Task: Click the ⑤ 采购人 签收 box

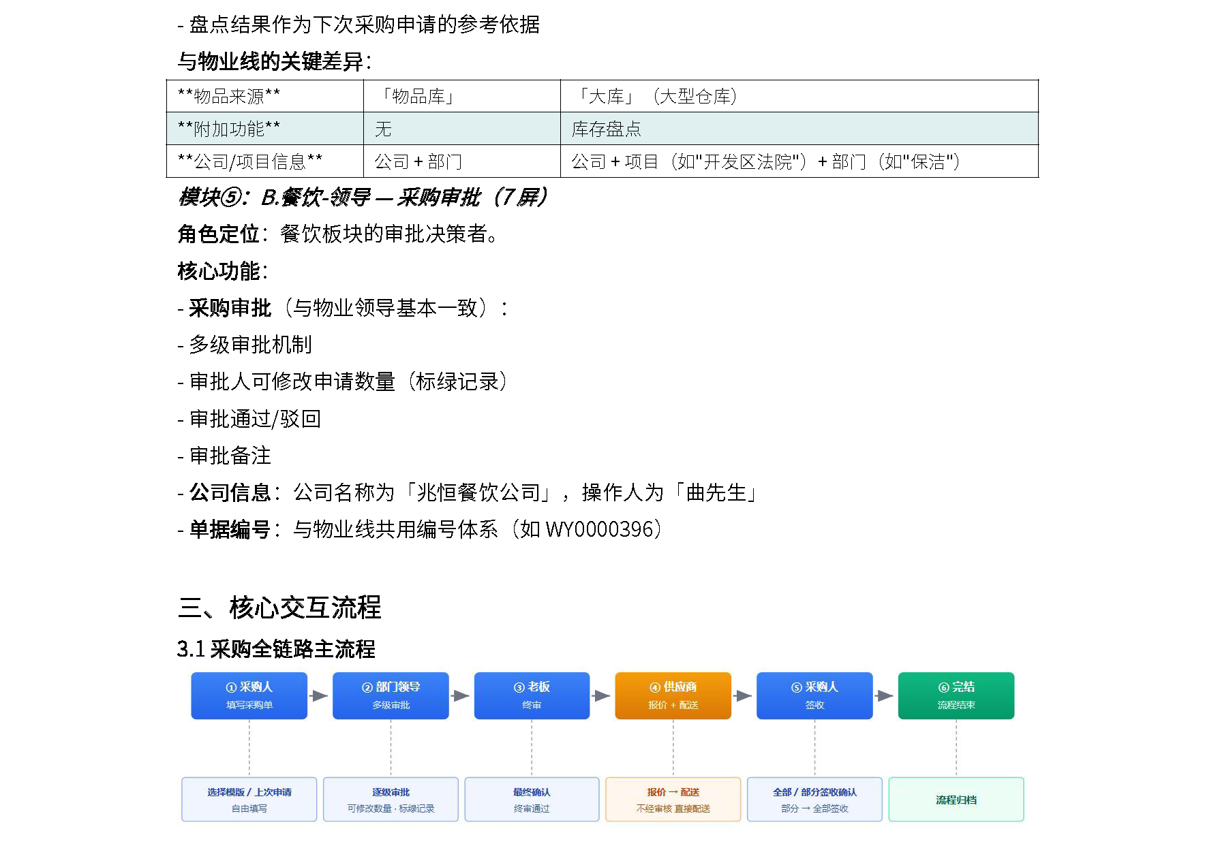Action: click(x=814, y=695)
